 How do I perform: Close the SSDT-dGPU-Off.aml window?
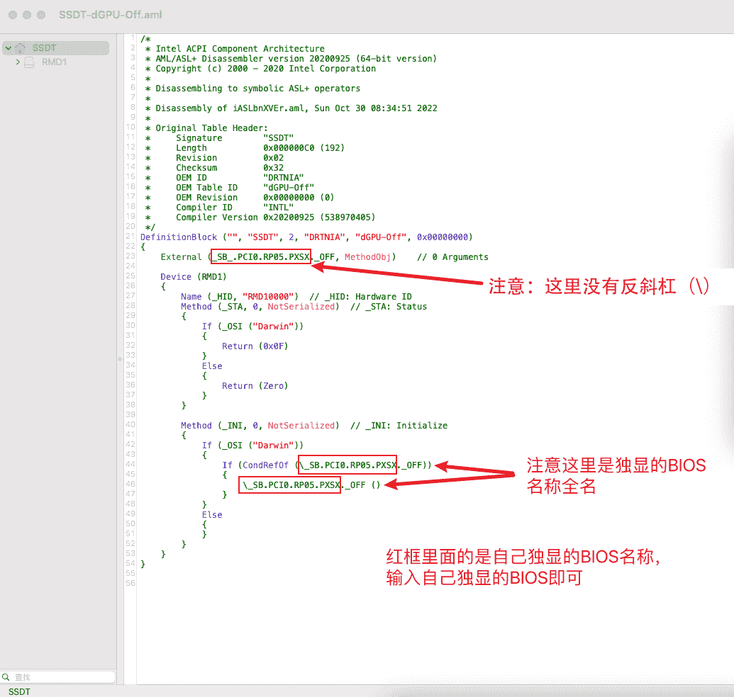coord(12,15)
